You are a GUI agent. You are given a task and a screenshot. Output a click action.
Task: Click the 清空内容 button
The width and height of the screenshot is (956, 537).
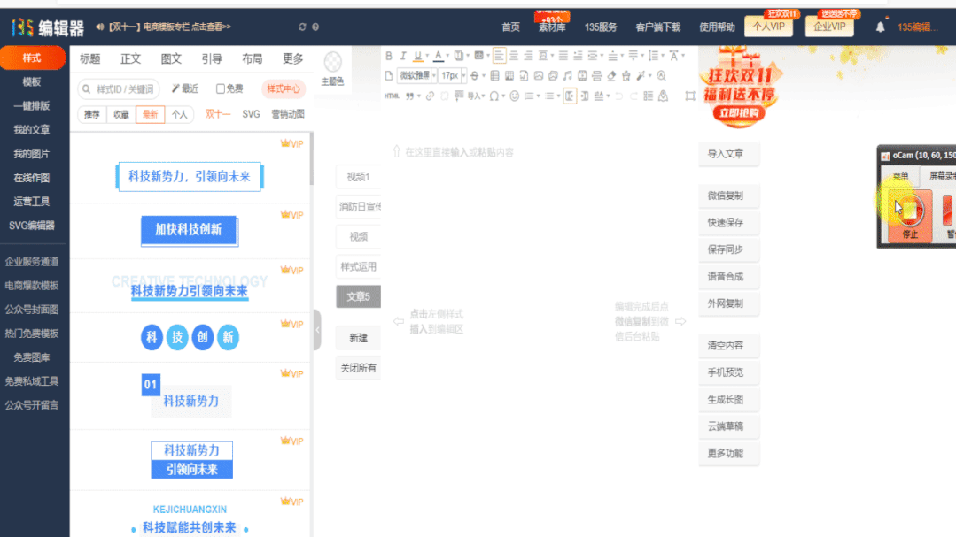click(728, 346)
